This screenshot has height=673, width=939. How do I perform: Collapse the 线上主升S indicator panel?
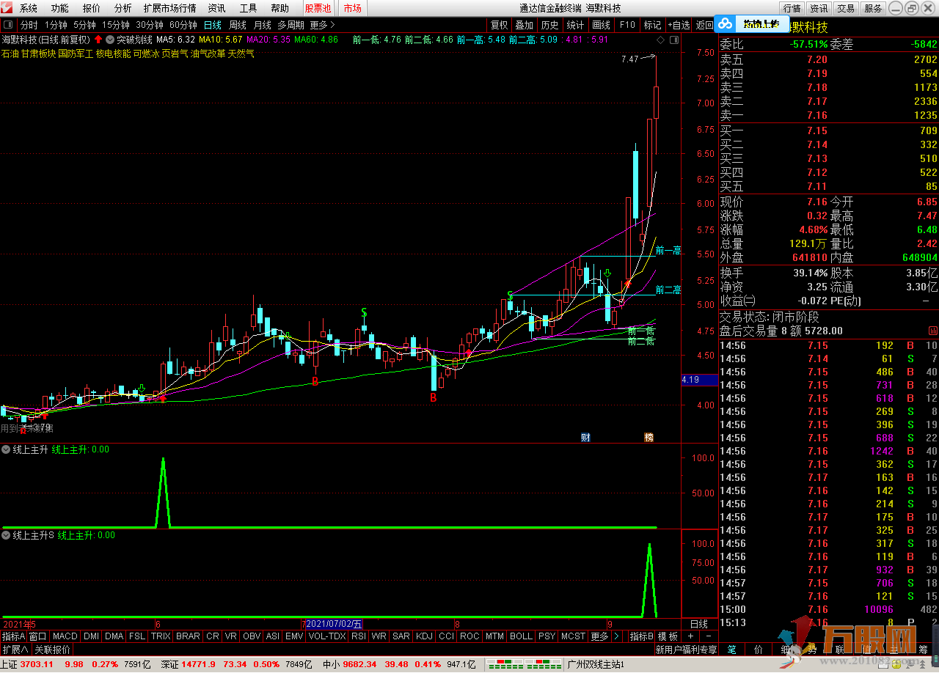7,535
